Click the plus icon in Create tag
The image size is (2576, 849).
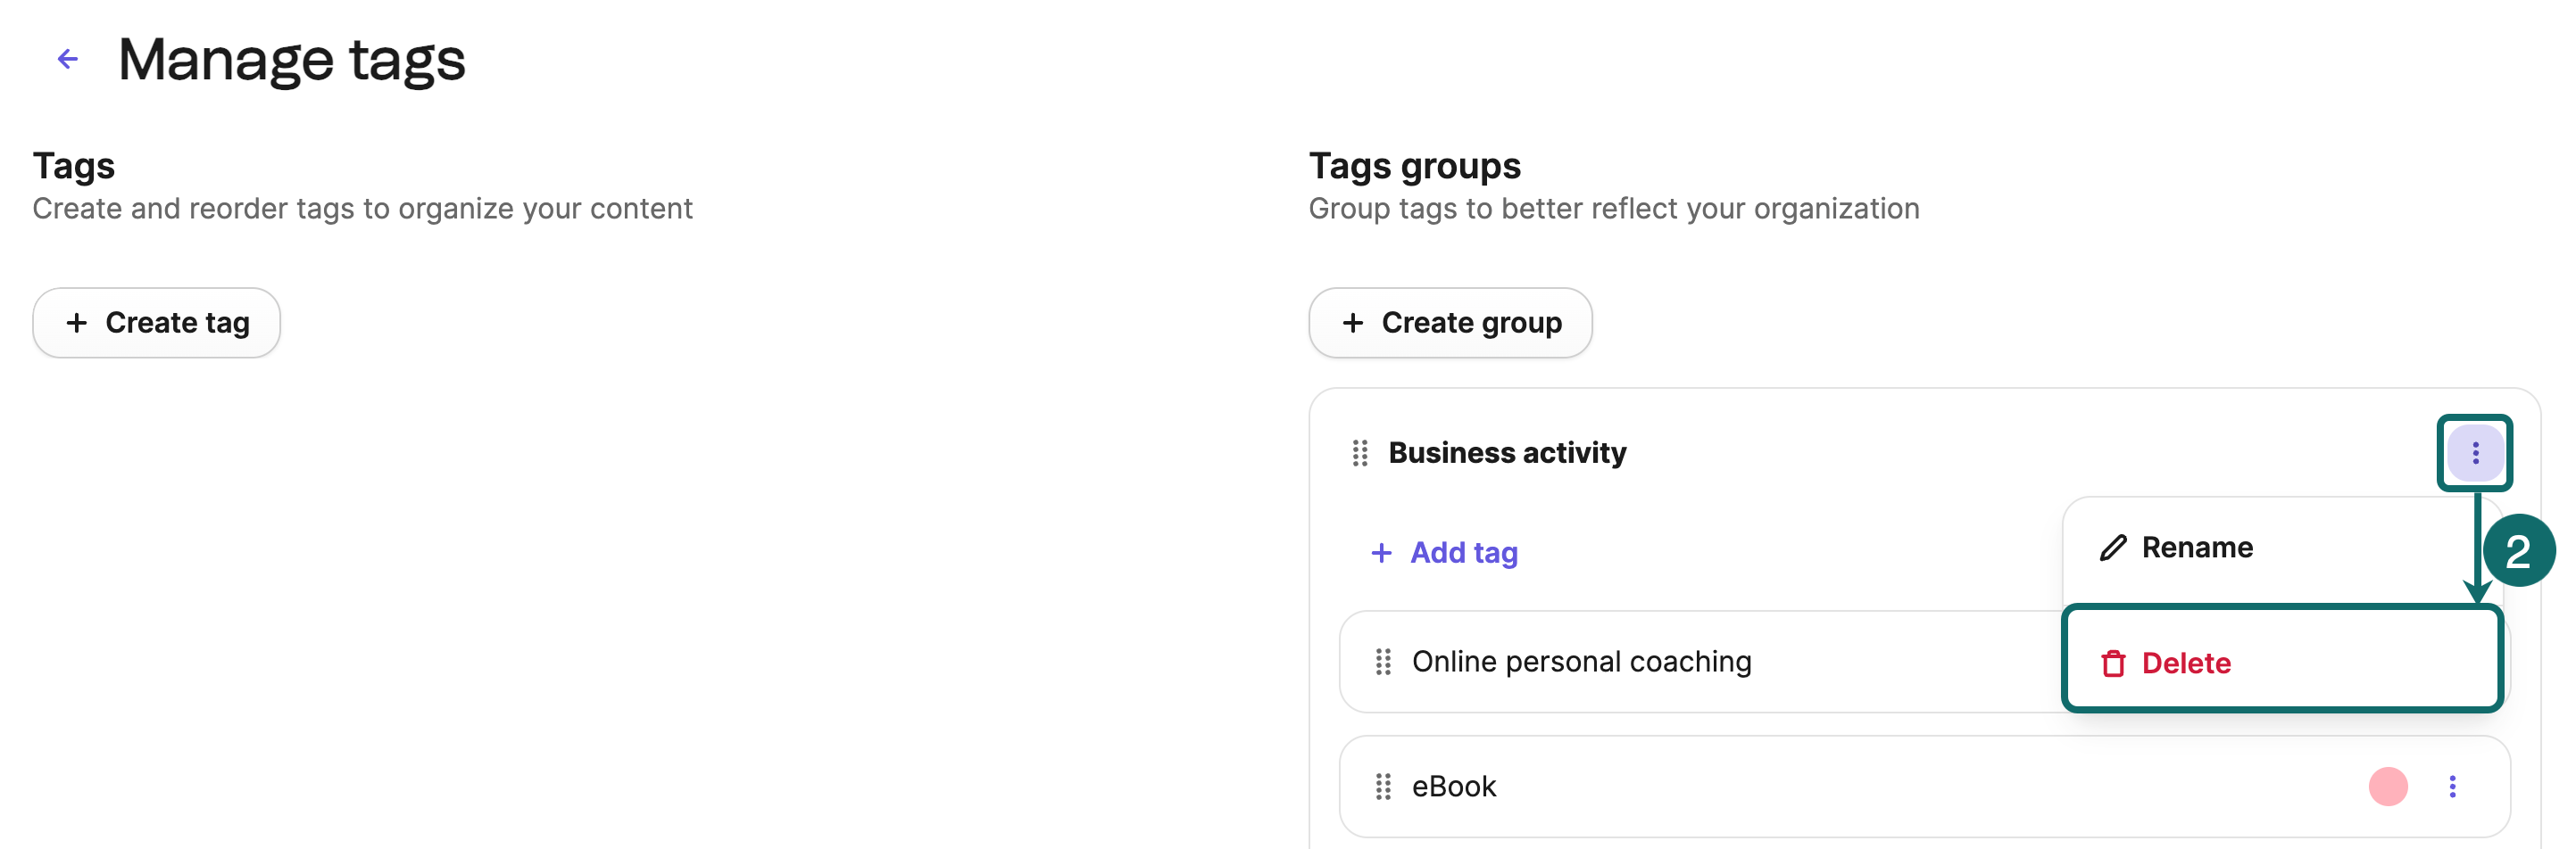coord(77,322)
